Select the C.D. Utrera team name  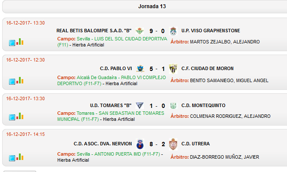pyautogui.click(x=196, y=144)
